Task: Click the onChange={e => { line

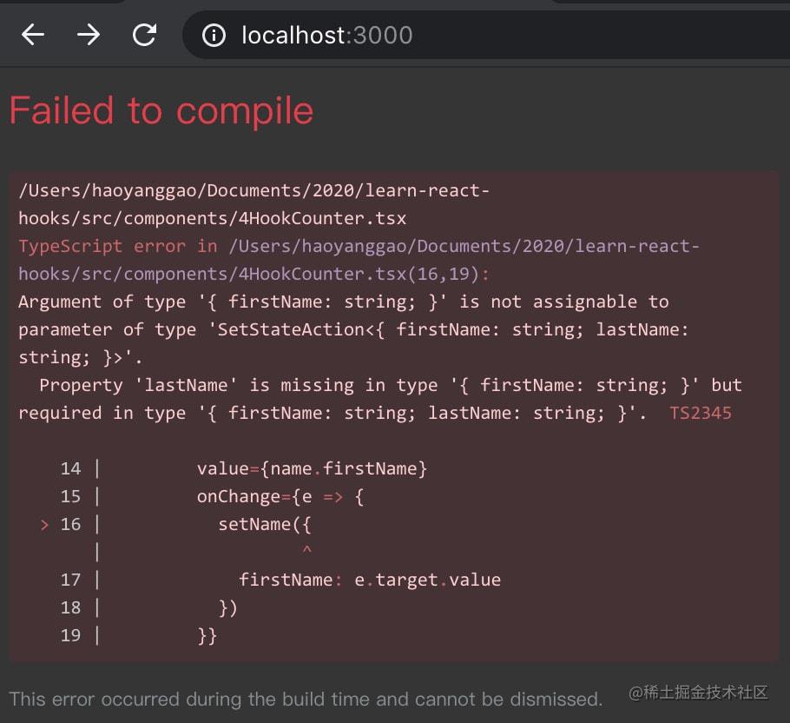Action: (x=280, y=496)
